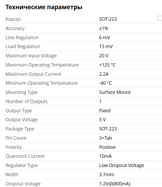This screenshot has width=162, height=187.
Task: Select the Maximum Input Voltage label
Action: [x=31, y=56]
